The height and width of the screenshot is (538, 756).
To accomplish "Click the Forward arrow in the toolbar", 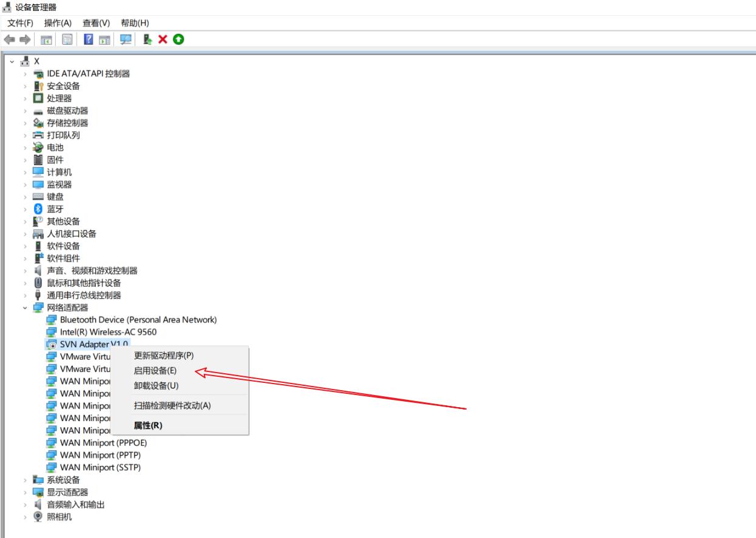I will tap(25, 39).
